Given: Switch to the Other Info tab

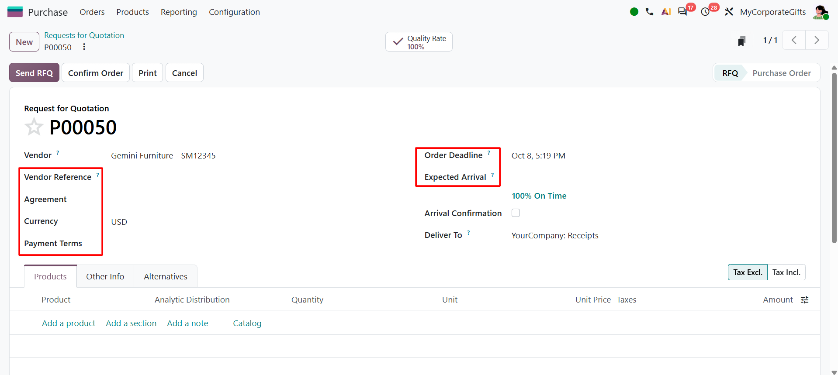Looking at the screenshot, I should 105,276.
